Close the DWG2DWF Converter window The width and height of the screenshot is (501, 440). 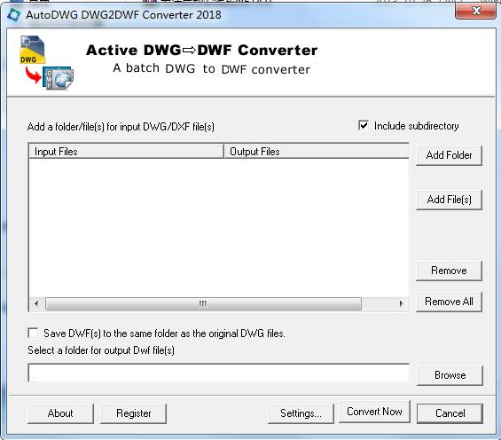coord(475,11)
